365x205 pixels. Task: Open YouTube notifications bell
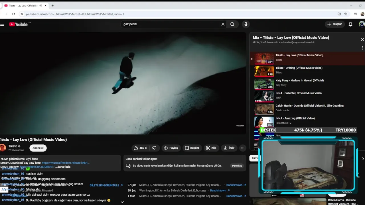(x=350, y=24)
